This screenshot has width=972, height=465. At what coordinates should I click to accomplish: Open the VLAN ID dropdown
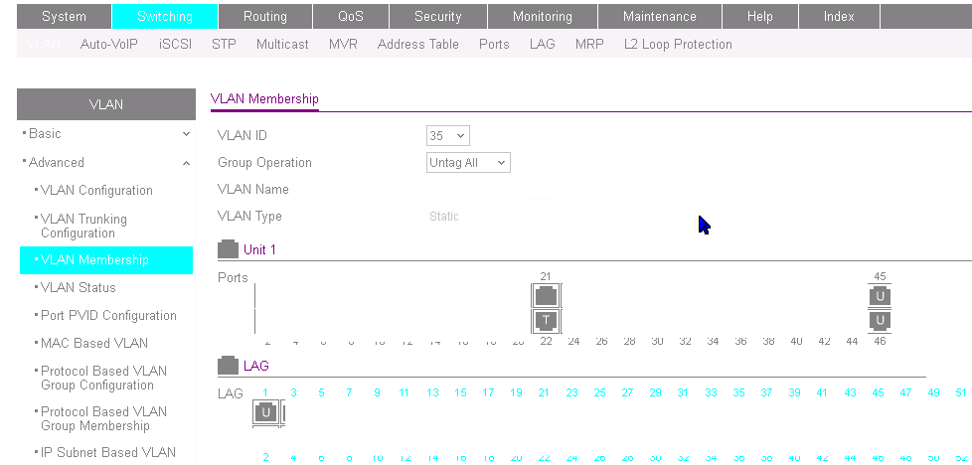tap(448, 135)
